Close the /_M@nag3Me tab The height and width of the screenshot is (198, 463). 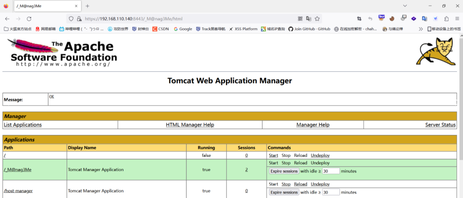click(76, 6)
